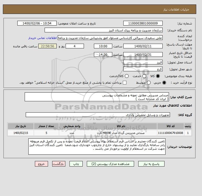Click the validity time field 14:30
Viewport: 202px width, 196px height.
click(103, 54)
